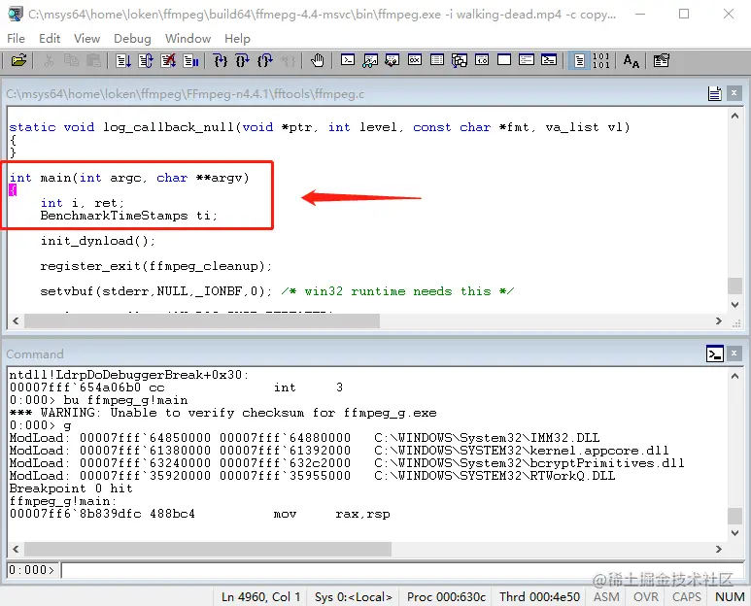
Task: Click 'Thrd 000:4e50' in status bar
Action: click(540, 597)
